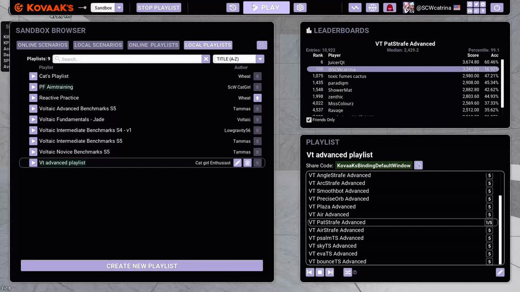520x292 pixels.
Task: Open the Sandbox mode dropdown arrow
Action: click(x=119, y=8)
